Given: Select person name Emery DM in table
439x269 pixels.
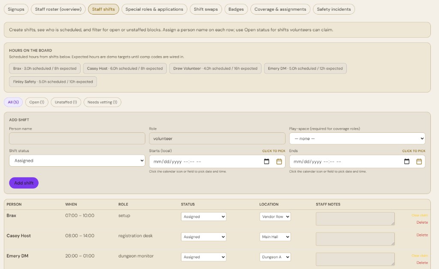Looking at the screenshot, I should pos(17,256).
